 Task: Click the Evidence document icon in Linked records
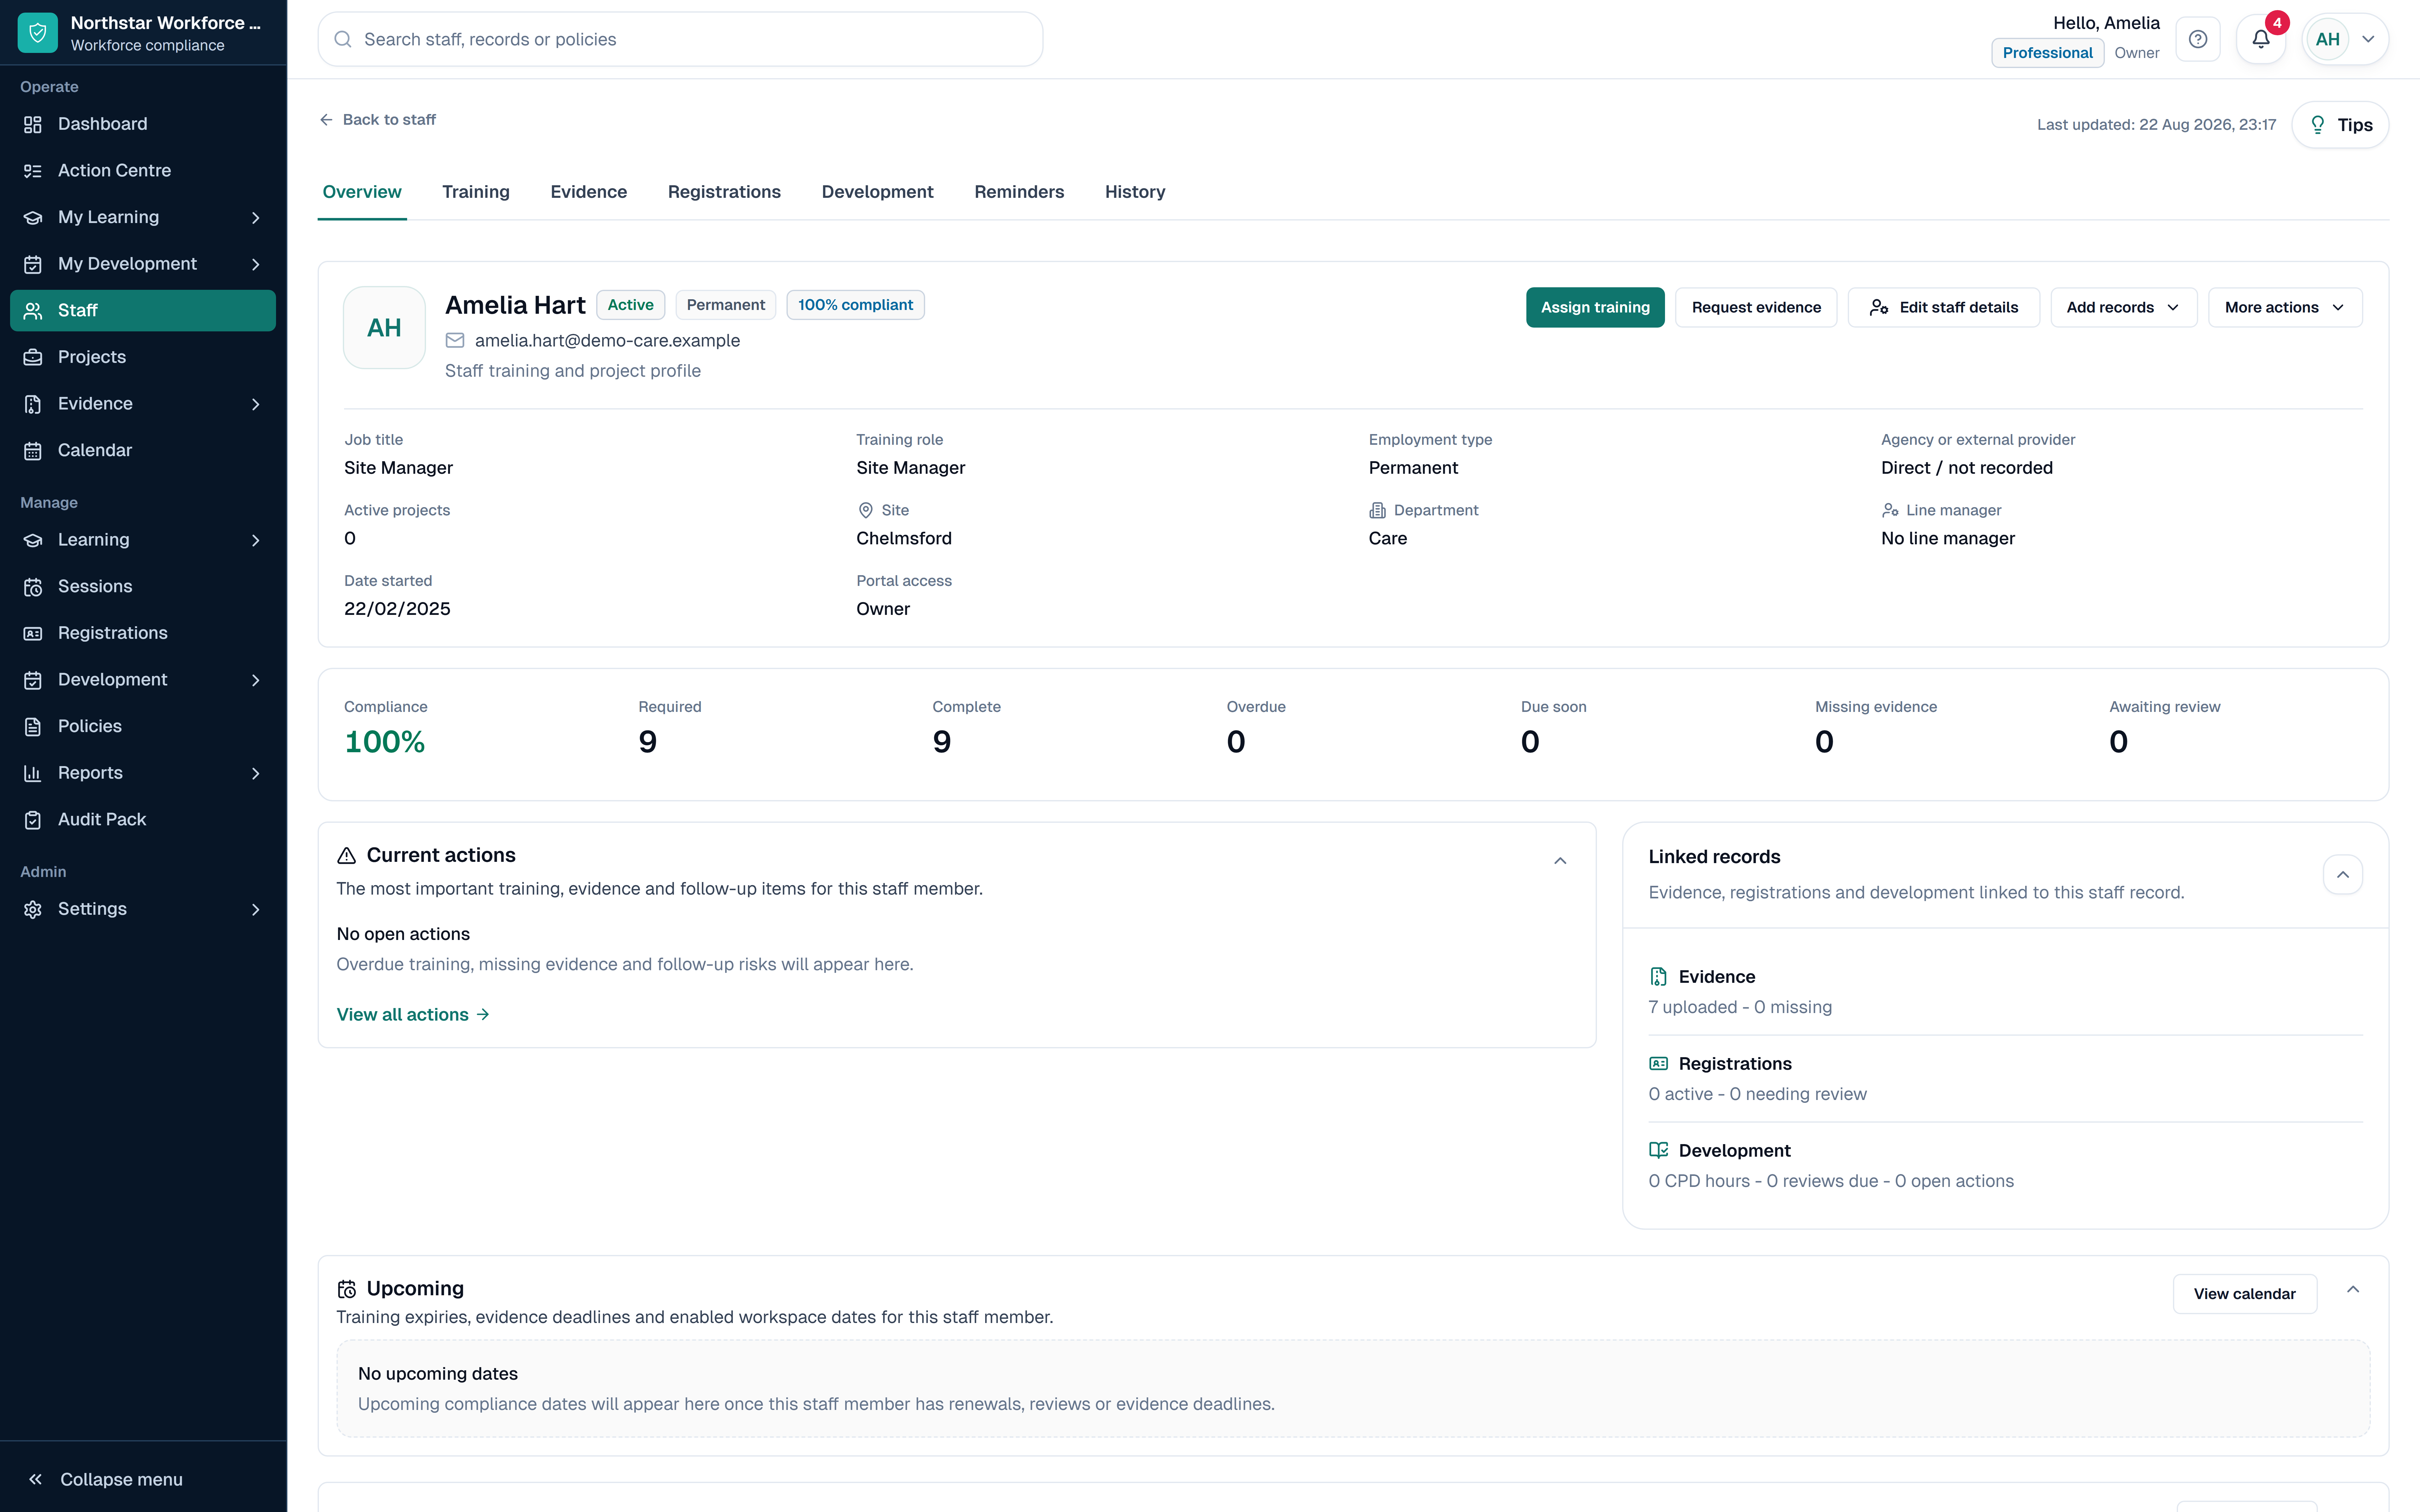click(1658, 977)
